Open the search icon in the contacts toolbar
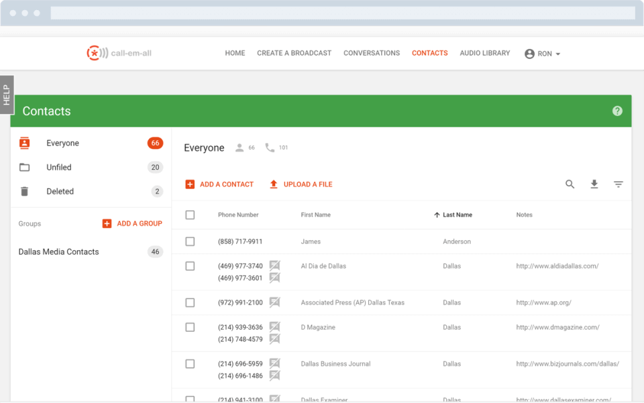 pyautogui.click(x=570, y=184)
